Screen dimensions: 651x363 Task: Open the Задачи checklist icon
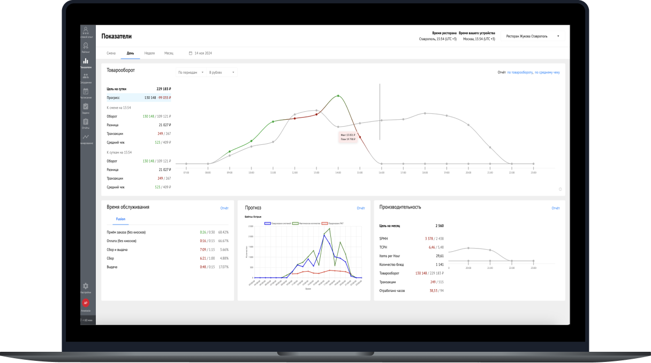tap(86, 109)
